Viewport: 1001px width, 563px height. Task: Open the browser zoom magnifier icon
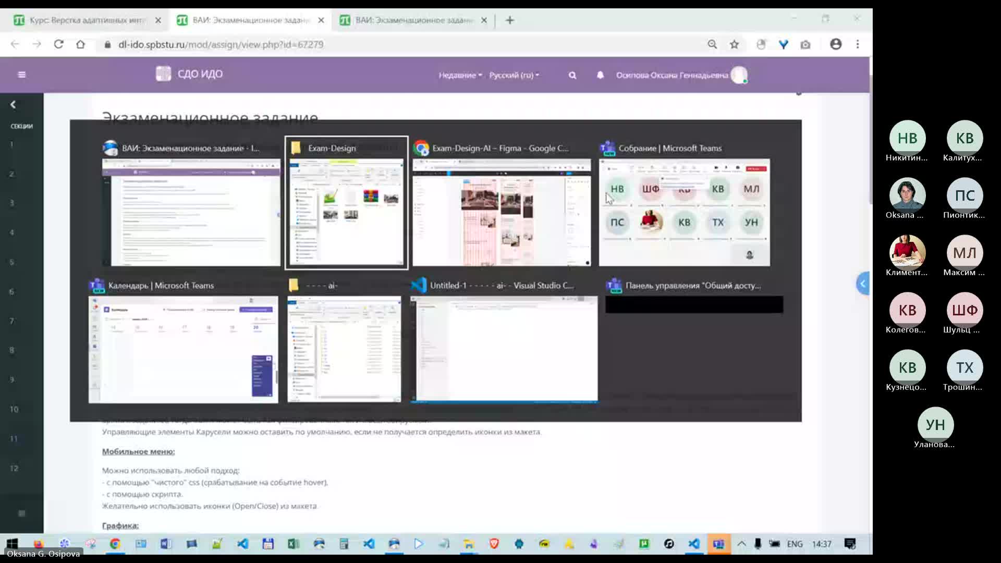click(712, 44)
